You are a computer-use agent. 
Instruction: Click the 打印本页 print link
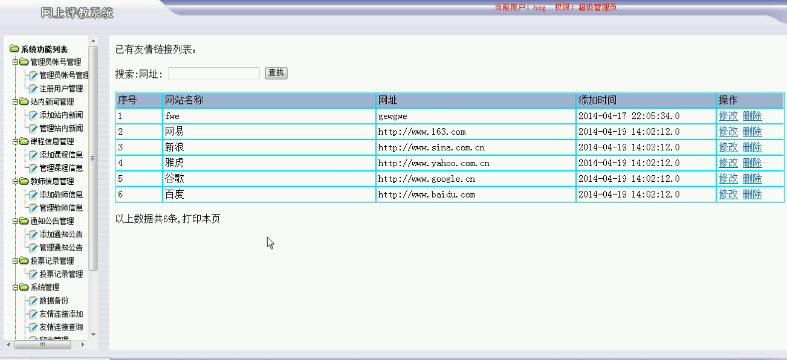201,219
